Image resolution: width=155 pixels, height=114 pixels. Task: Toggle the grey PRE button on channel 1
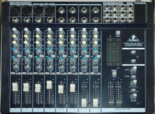[19, 56]
